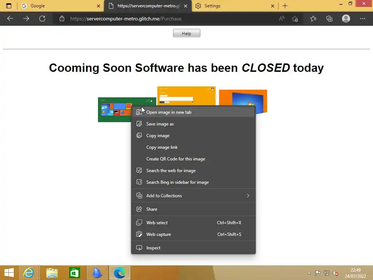Open the profile avatar menu
Image resolution: width=373 pixels, height=280 pixels.
[x=346, y=19]
